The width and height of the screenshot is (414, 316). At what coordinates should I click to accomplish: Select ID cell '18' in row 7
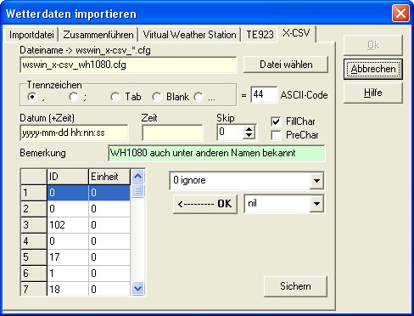[x=68, y=289]
